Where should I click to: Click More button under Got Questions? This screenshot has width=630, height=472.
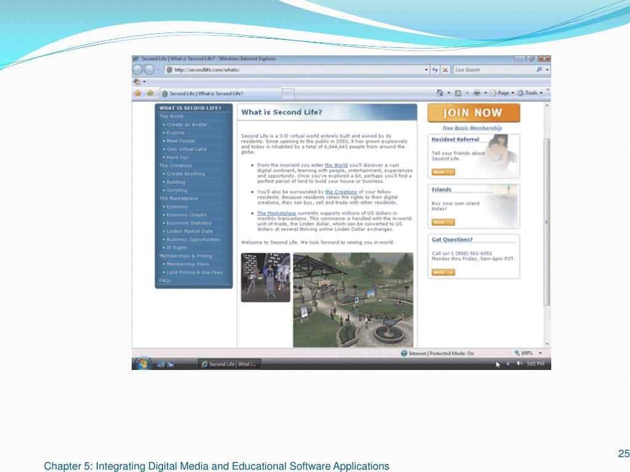point(443,272)
